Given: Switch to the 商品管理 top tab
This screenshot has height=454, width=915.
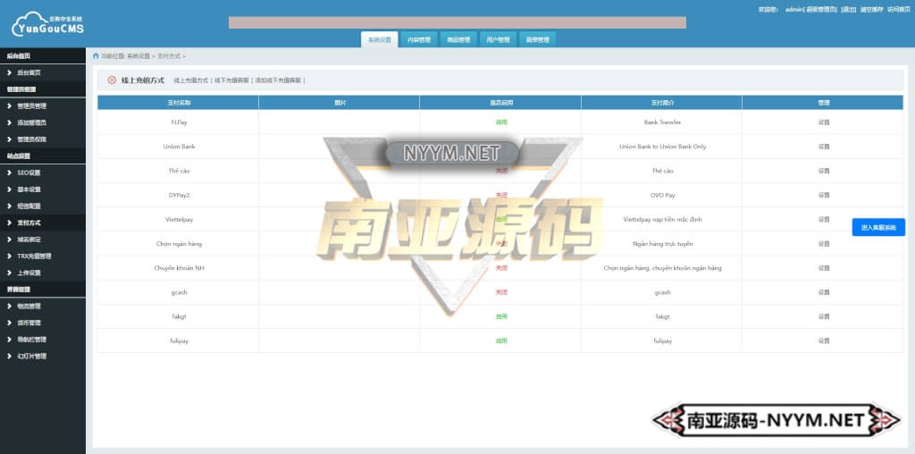Looking at the screenshot, I should (x=458, y=39).
